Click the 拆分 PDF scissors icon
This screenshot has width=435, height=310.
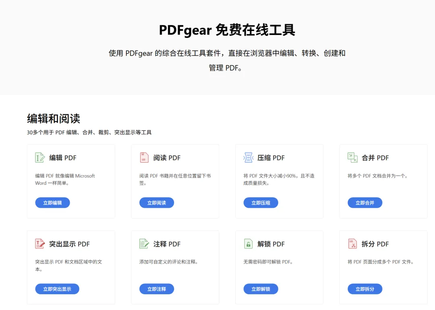pyautogui.click(x=352, y=244)
